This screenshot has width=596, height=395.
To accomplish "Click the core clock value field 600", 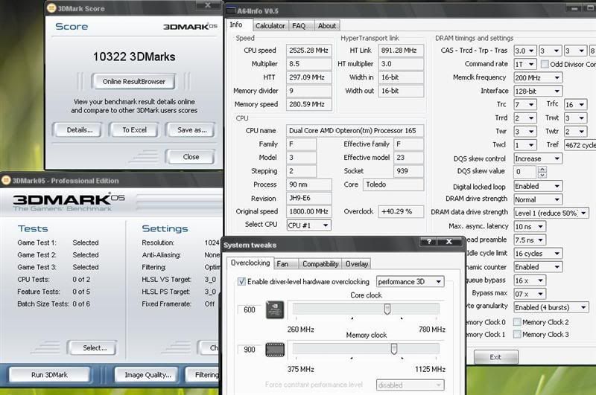I will (250, 309).
